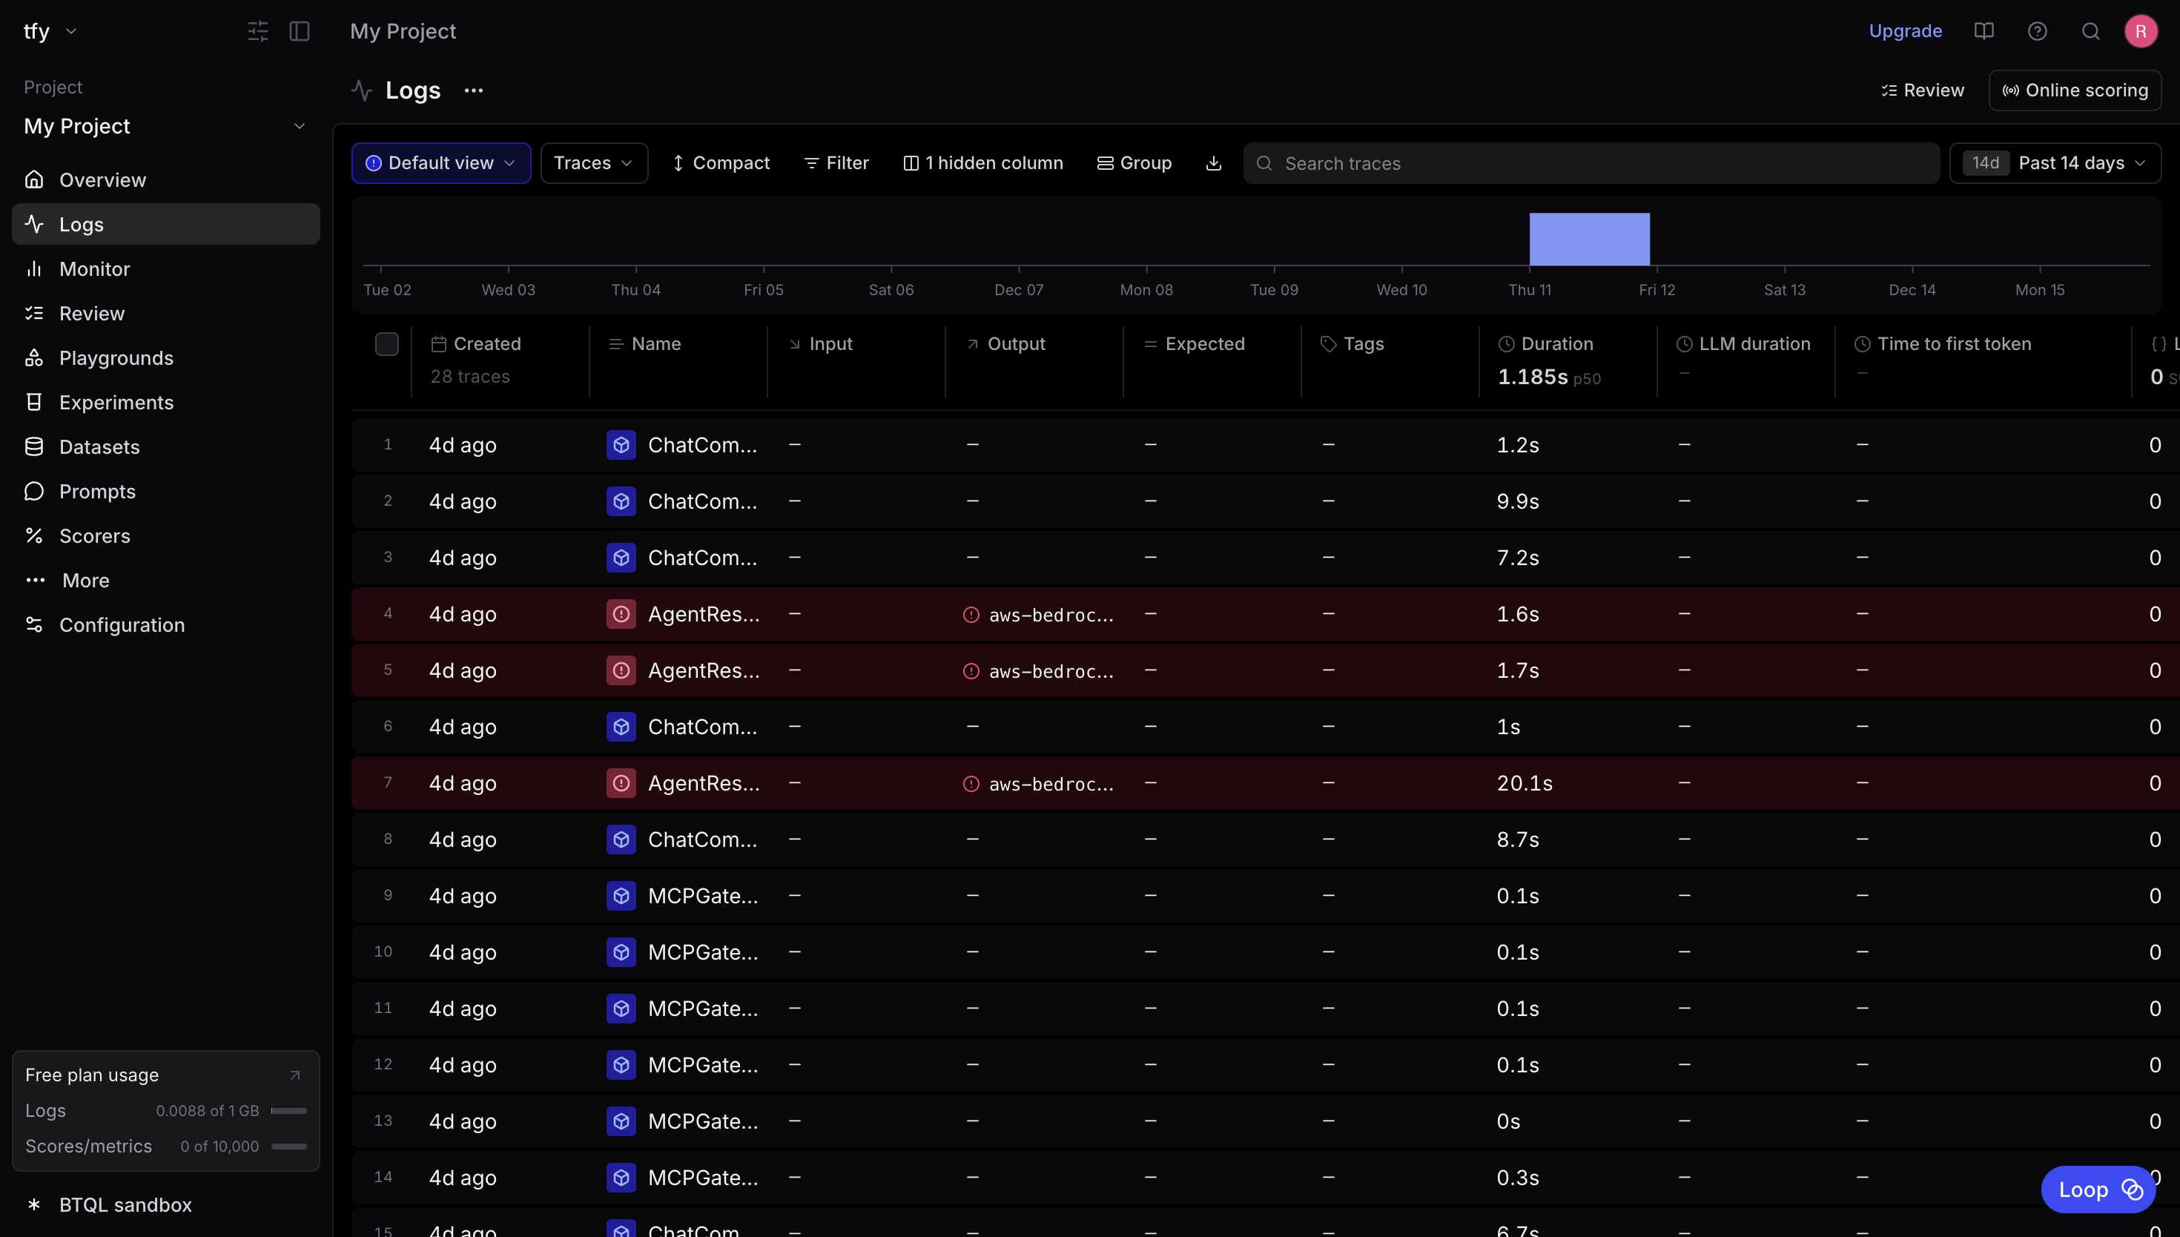Expand the Default view dropdown
Screen dimensions: 2180x1237
click(x=440, y=163)
